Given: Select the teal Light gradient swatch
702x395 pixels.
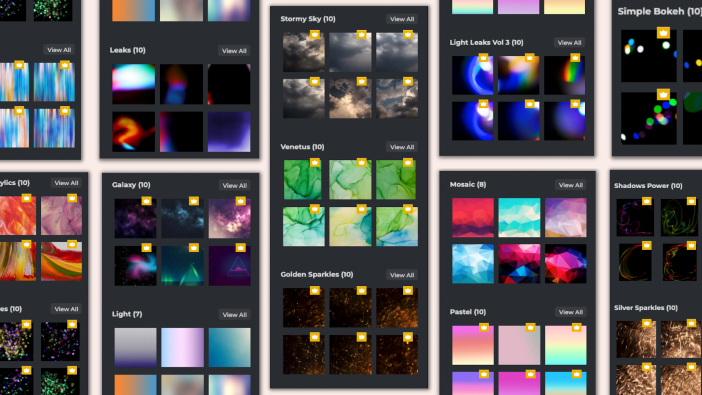Looking at the screenshot, I should 229,347.
